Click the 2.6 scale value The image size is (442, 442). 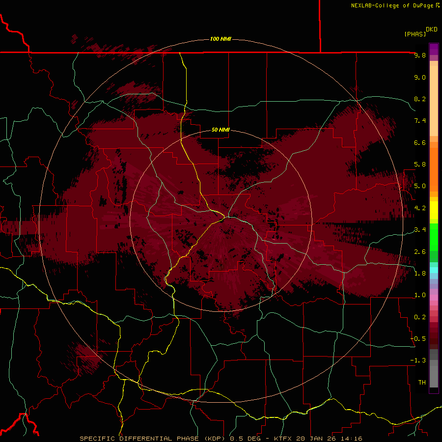click(x=420, y=252)
